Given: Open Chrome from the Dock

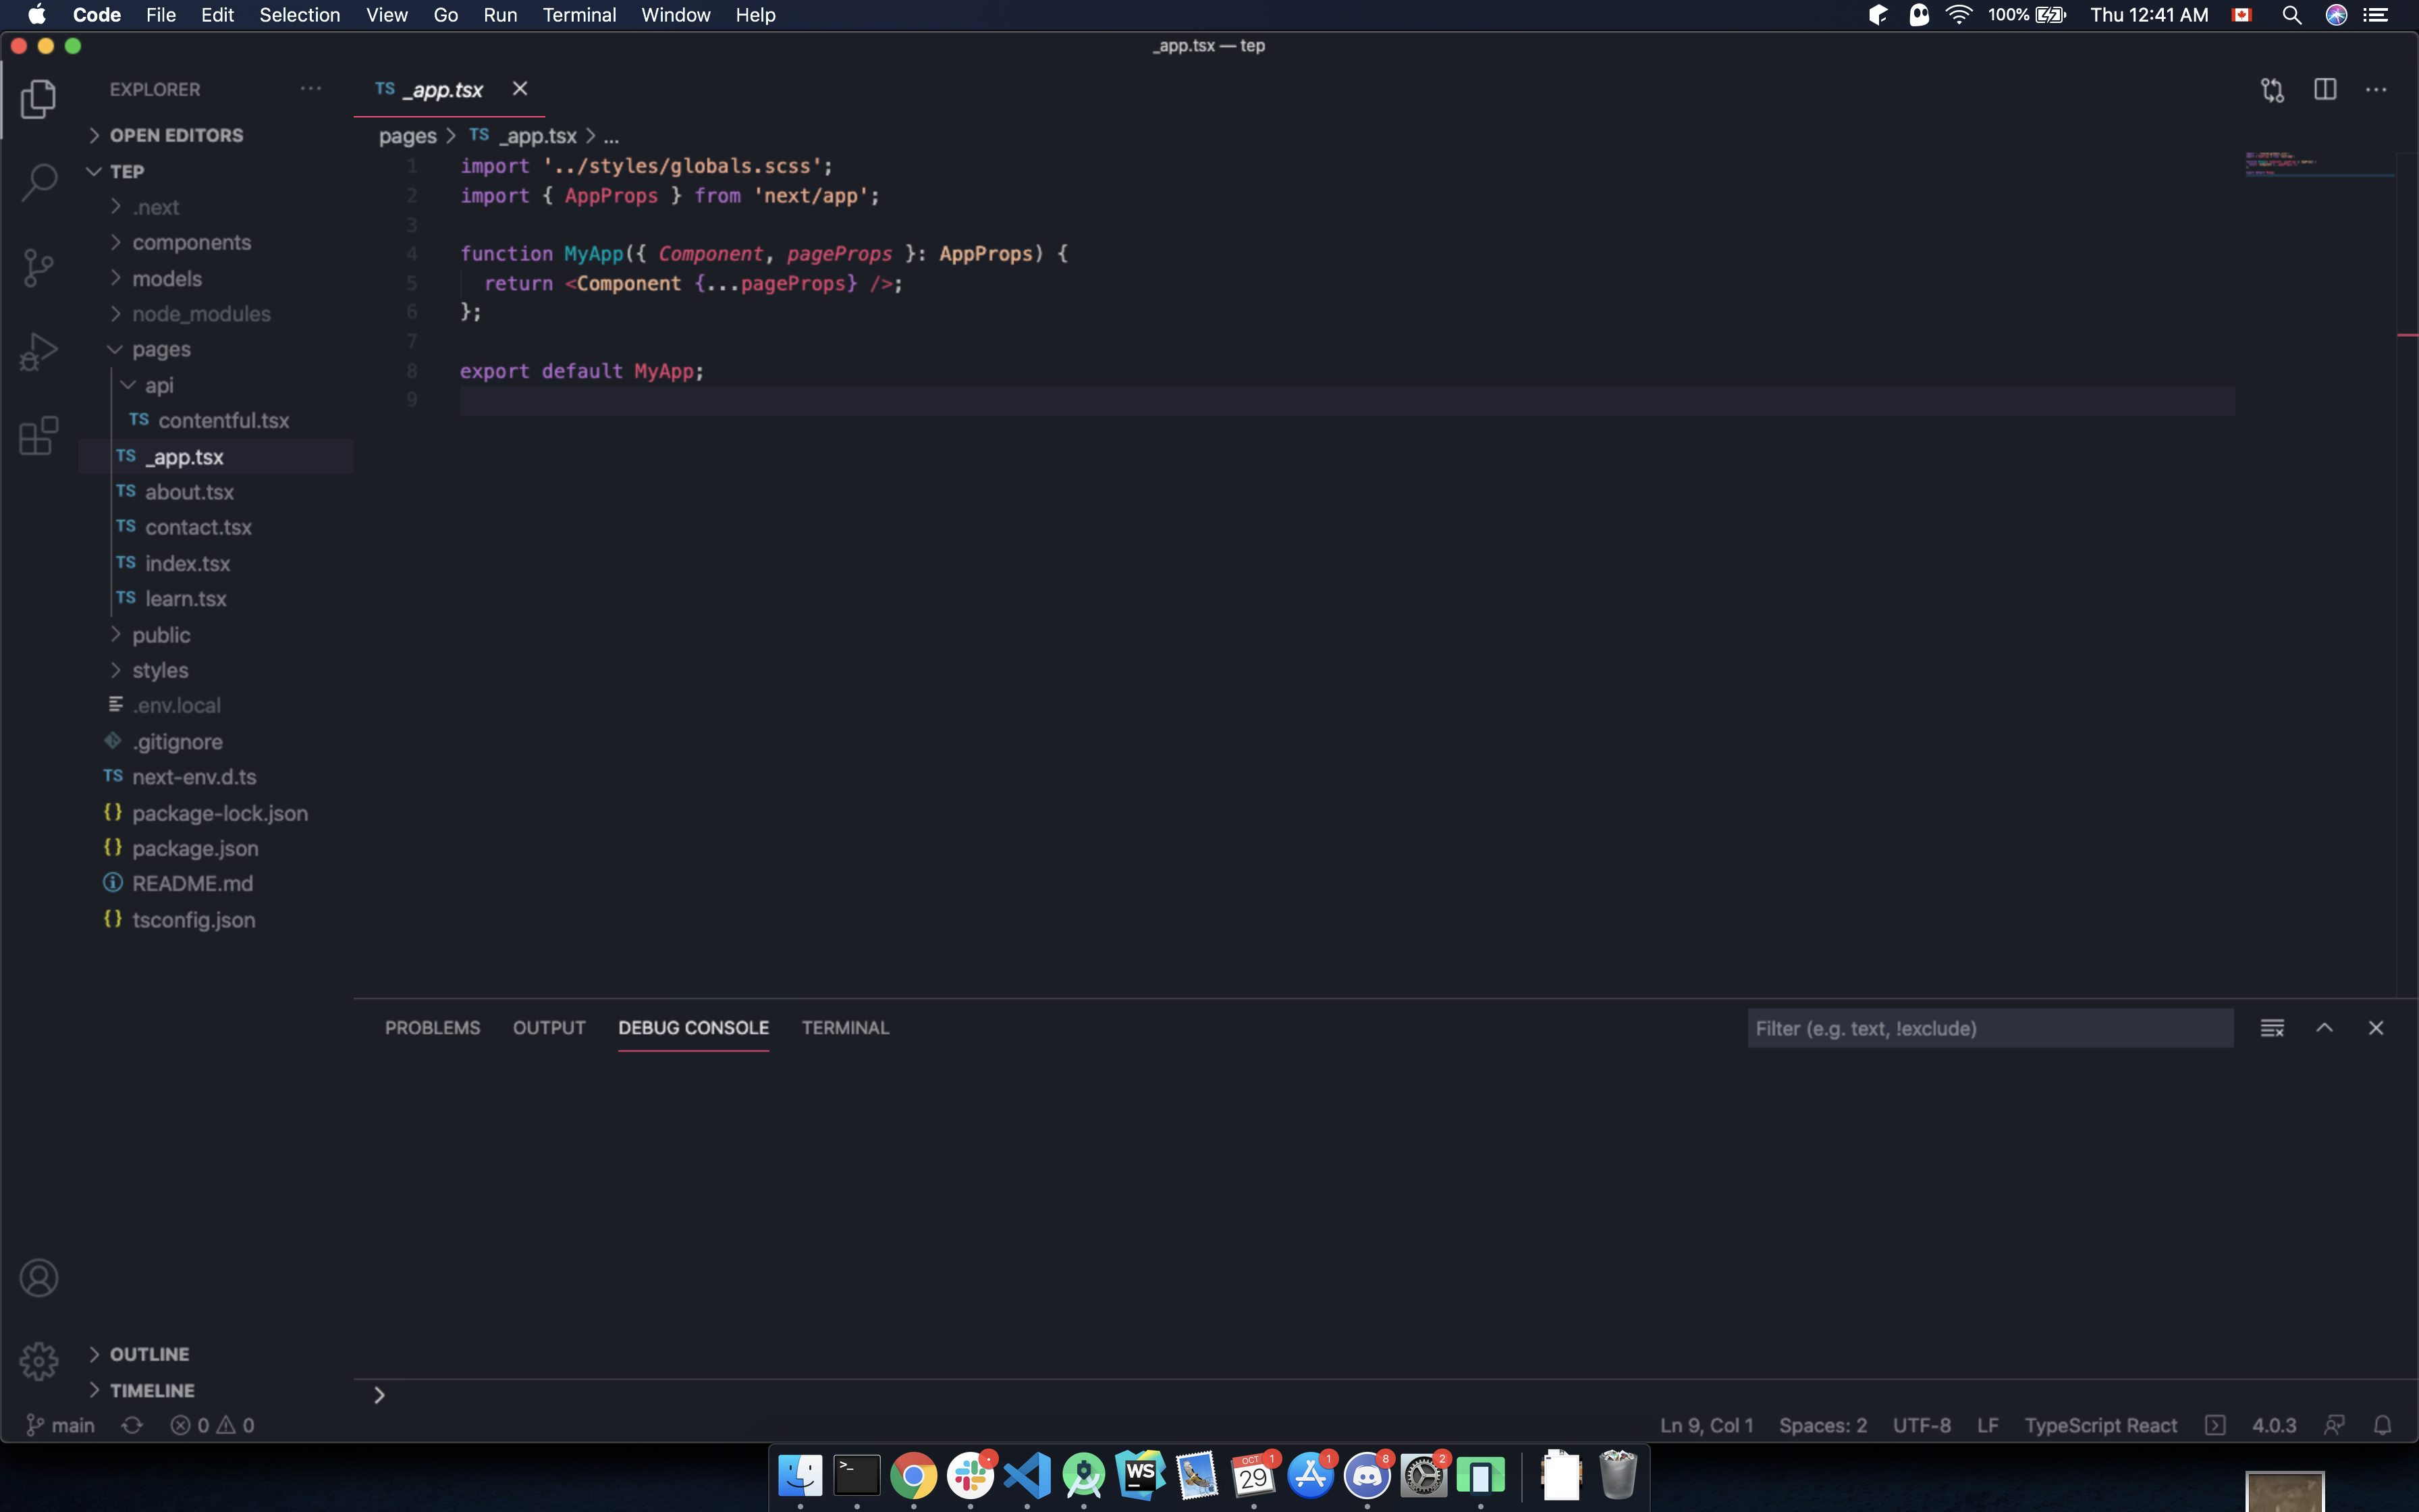Looking at the screenshot, I should click(x=913, y=1476).
